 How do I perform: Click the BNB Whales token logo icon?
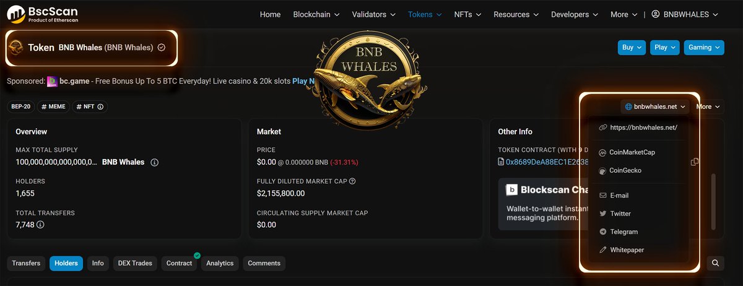(17, 47)
